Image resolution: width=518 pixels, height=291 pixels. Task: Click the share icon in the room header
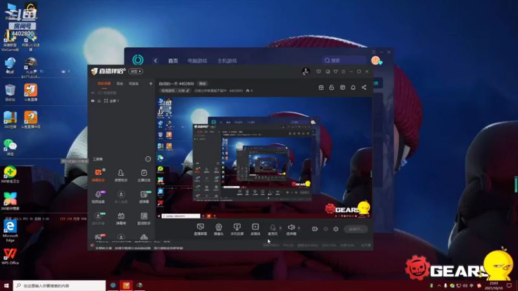coord(364,87)
